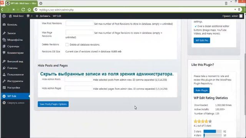Collapse sidebar with 'Свернуть меню'
Screen dimensions: 246x138
pyautogui.click(x=15, y=103)
